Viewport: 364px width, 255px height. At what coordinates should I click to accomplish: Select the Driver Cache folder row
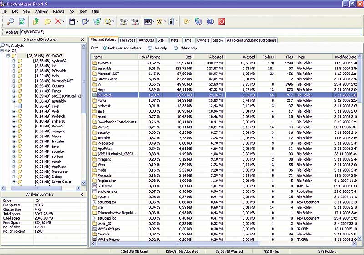(x=224, y=79)
